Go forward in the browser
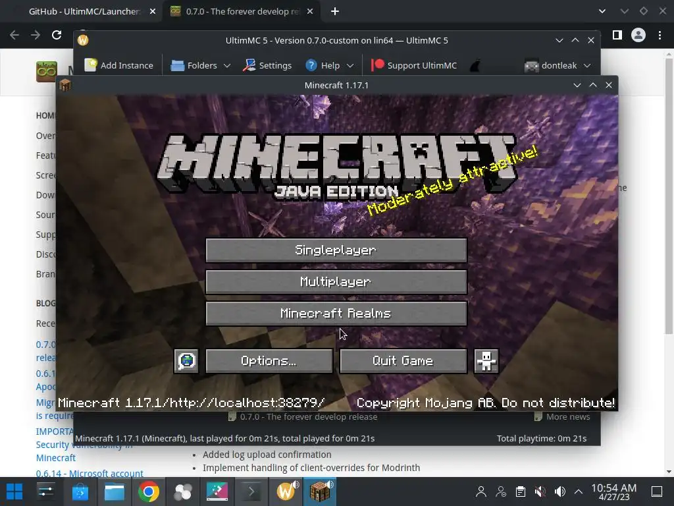This screenshot has width=674, height=506. (36, 36)
